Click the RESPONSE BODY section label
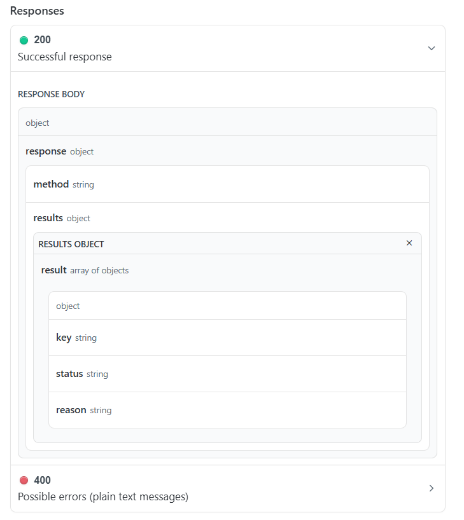The image size is (464, 520). [x=51, y=94]
